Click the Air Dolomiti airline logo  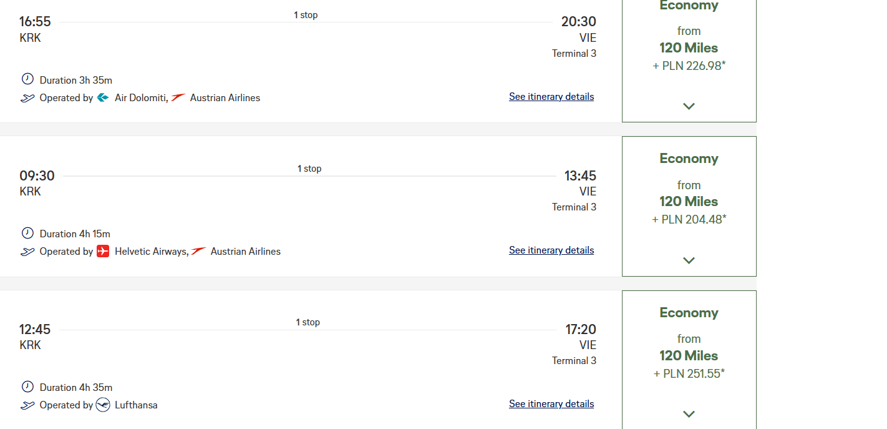[x=103, y=97]
